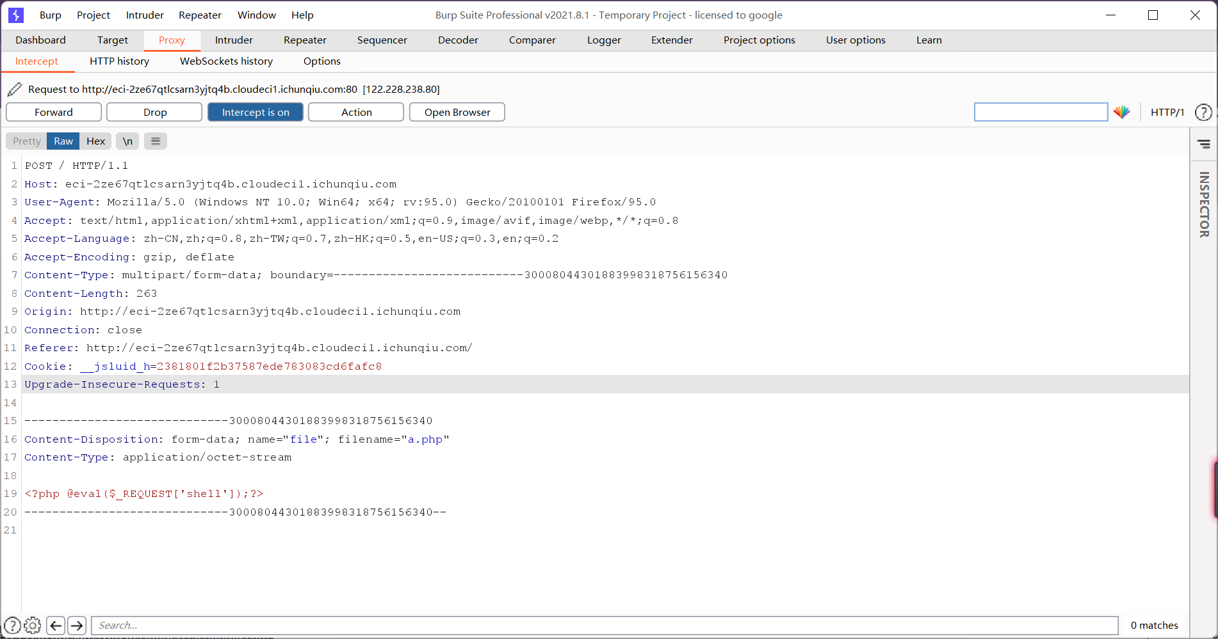Open the Learn tab

[929, 40]
